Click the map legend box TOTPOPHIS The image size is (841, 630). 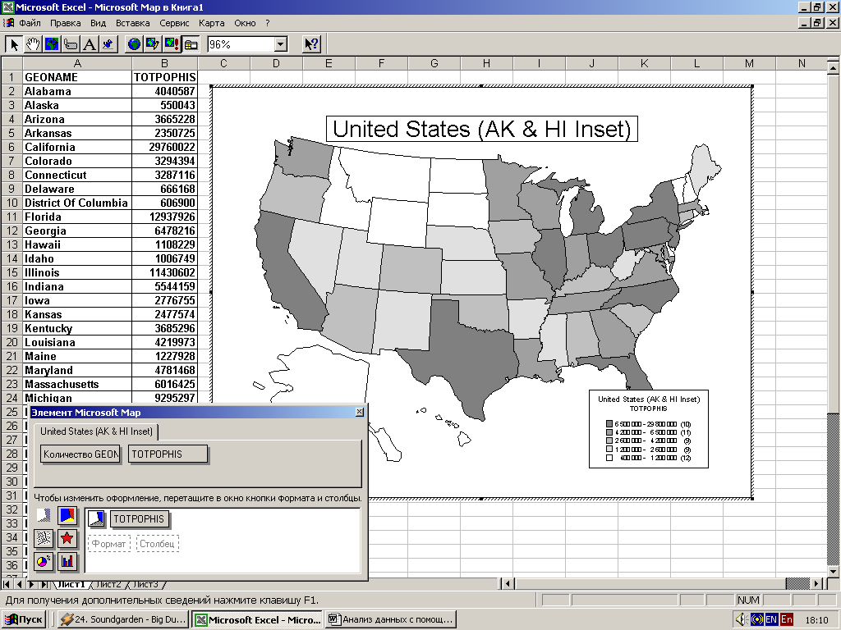pyautogui.click(x=649, y=428)
